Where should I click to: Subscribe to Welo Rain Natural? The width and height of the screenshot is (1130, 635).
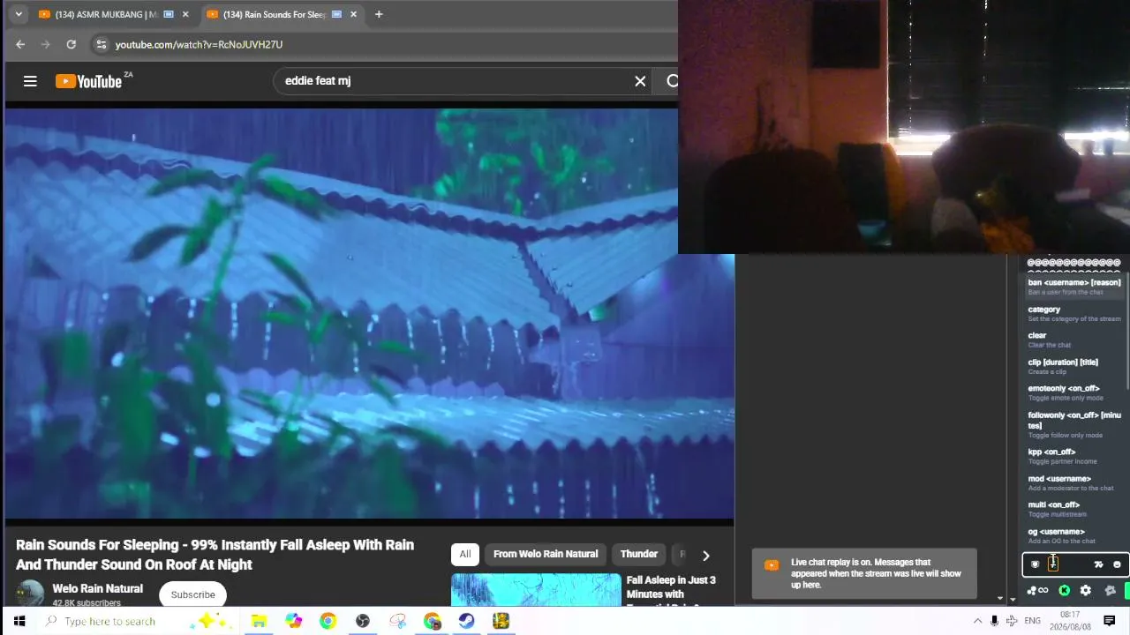click(192, 594)
